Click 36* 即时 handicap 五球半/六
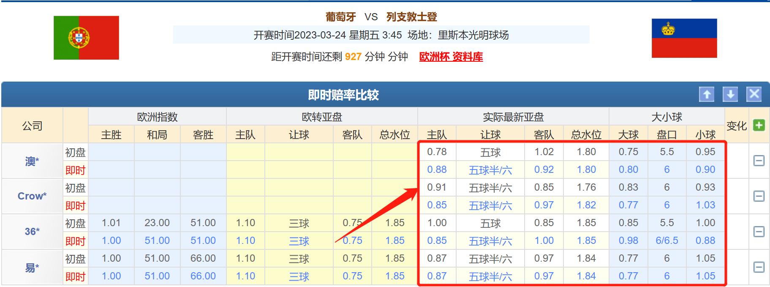Viewport: 770px width, 287px height. click(x=490, y=241)
